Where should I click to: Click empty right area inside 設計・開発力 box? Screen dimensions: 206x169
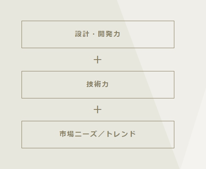pyautogui.click(x=147, y=34)
